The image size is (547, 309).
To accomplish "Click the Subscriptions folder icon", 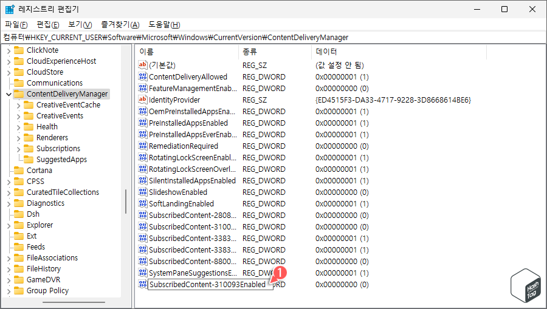I will coord(29,148).
